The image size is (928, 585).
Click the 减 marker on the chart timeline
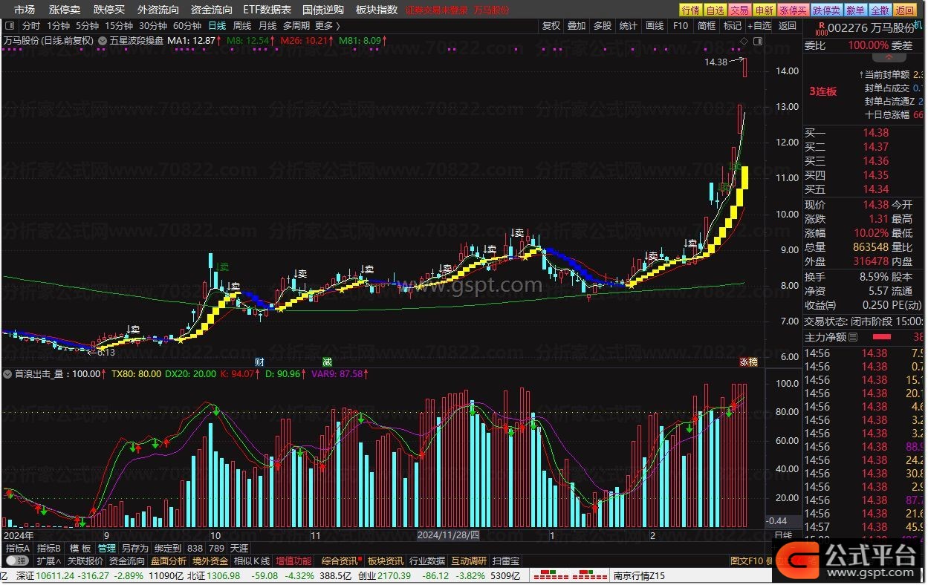tap(326, 362)
